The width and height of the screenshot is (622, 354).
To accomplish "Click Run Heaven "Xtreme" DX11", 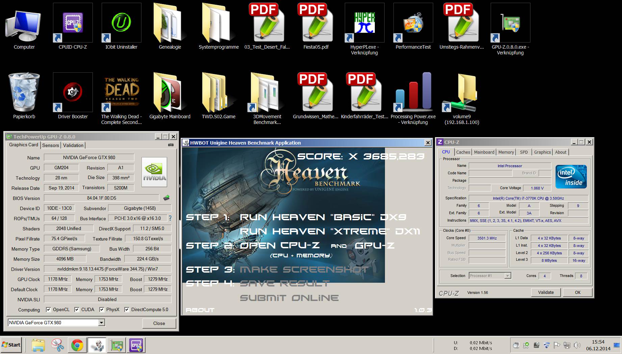I will [330, 231].
